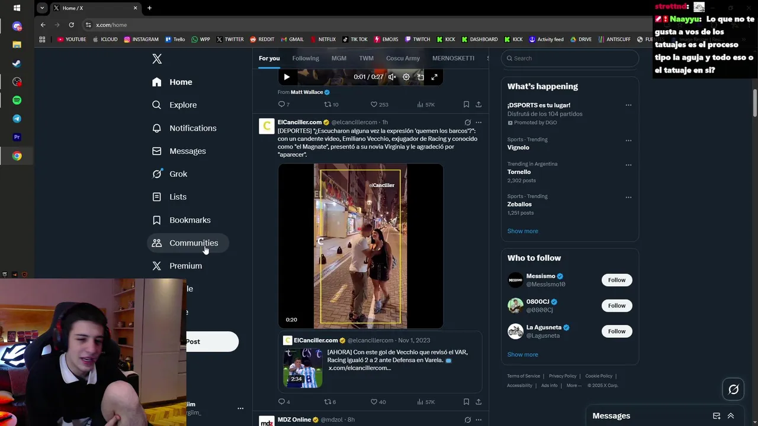Screen dimensions: 758x426
Task: Switch to the Coscu Army tab
Action: pyautogui.click(x=403, y=58)
